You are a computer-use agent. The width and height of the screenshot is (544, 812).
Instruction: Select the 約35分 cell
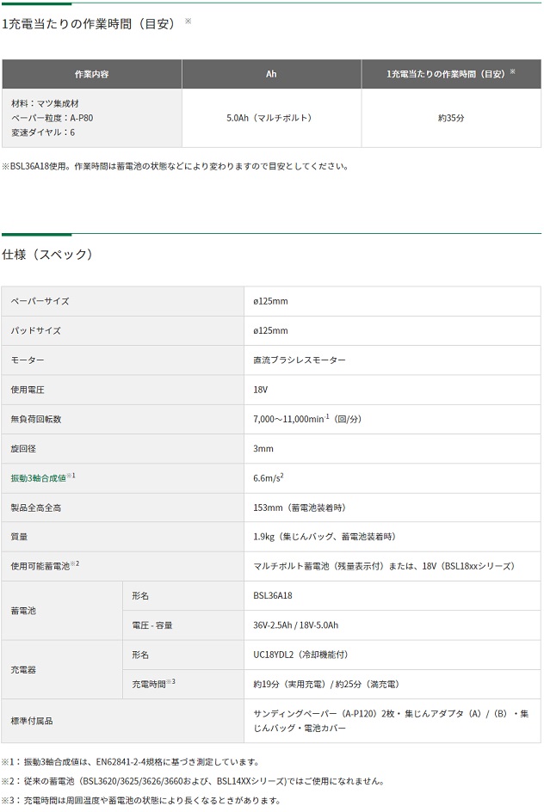tap(451, 118)
